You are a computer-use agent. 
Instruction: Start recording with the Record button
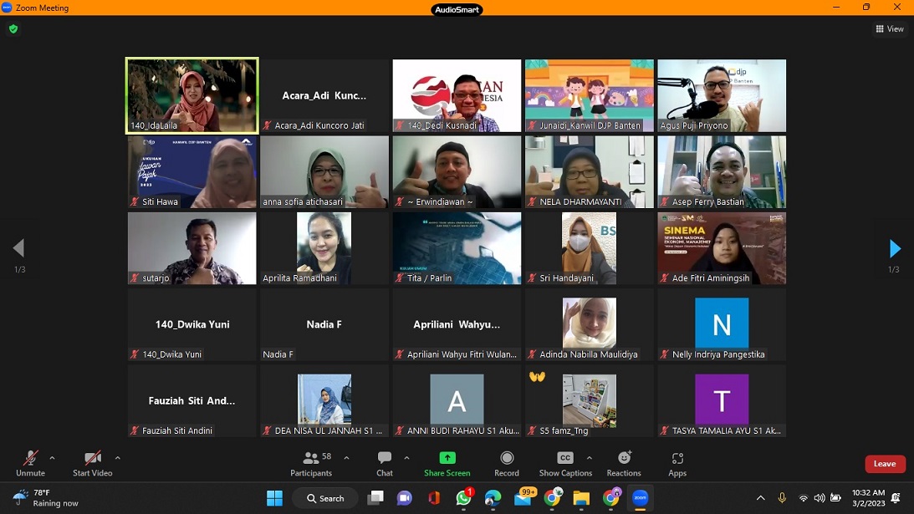tap(507, 463)
